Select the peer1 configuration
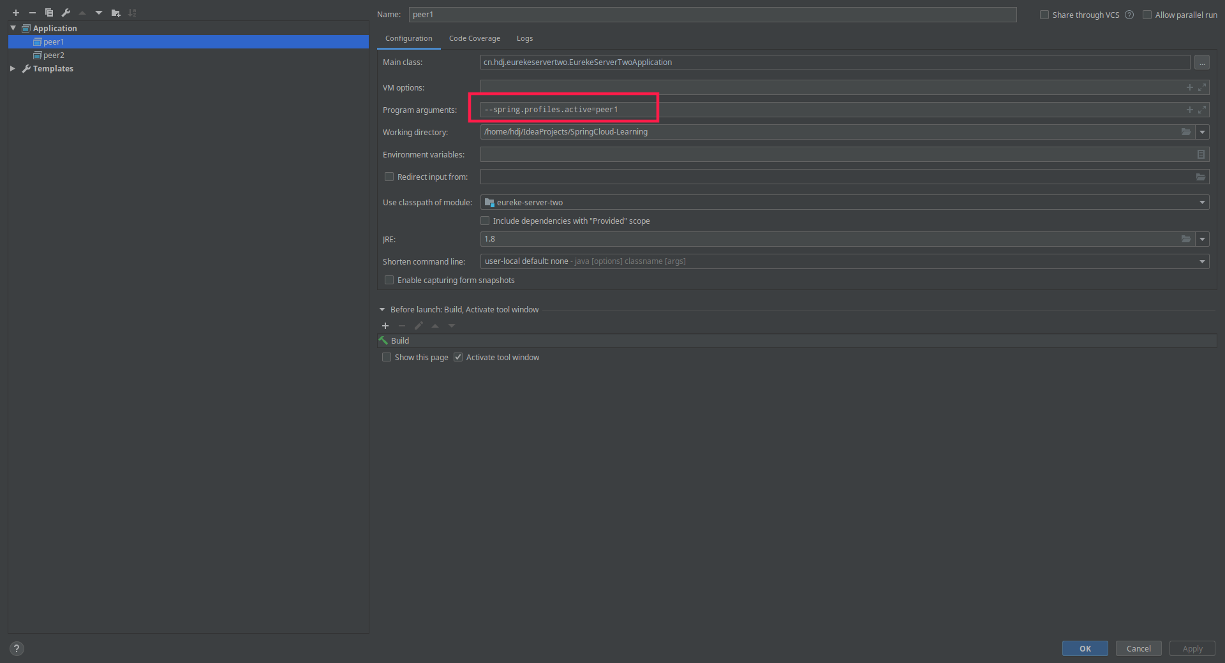This screenshot has height=663, width=1225. point(188,41)
